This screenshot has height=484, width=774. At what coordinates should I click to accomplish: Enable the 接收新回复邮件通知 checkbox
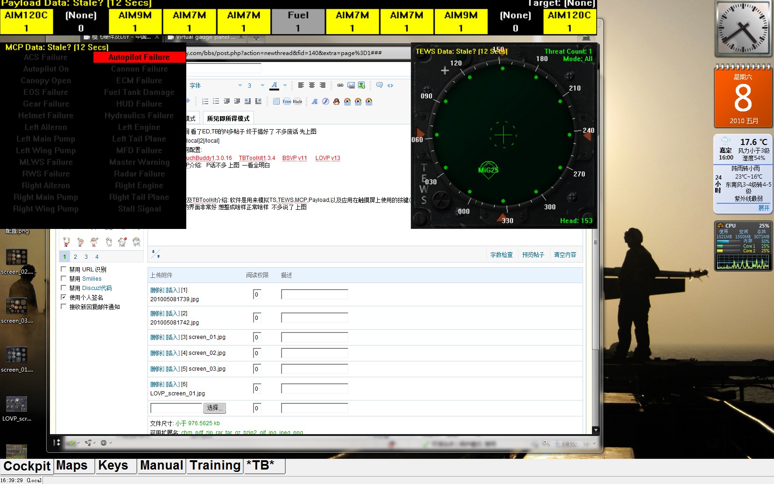coord(63,306)
